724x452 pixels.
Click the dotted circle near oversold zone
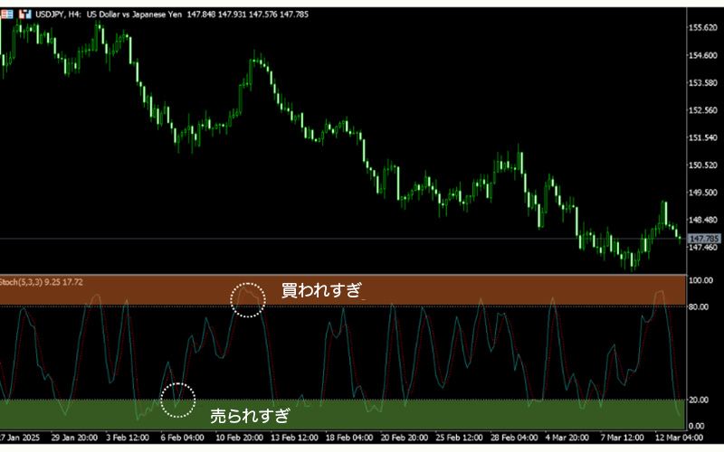coord(178,399)
